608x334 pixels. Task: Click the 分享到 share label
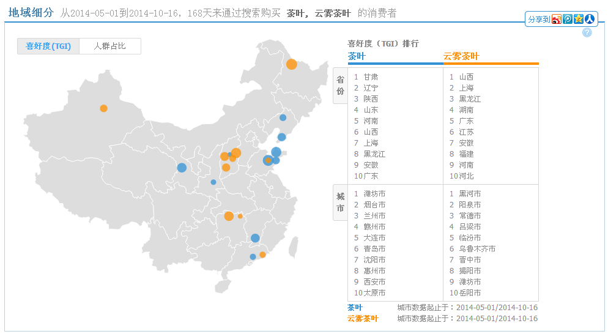539,20
